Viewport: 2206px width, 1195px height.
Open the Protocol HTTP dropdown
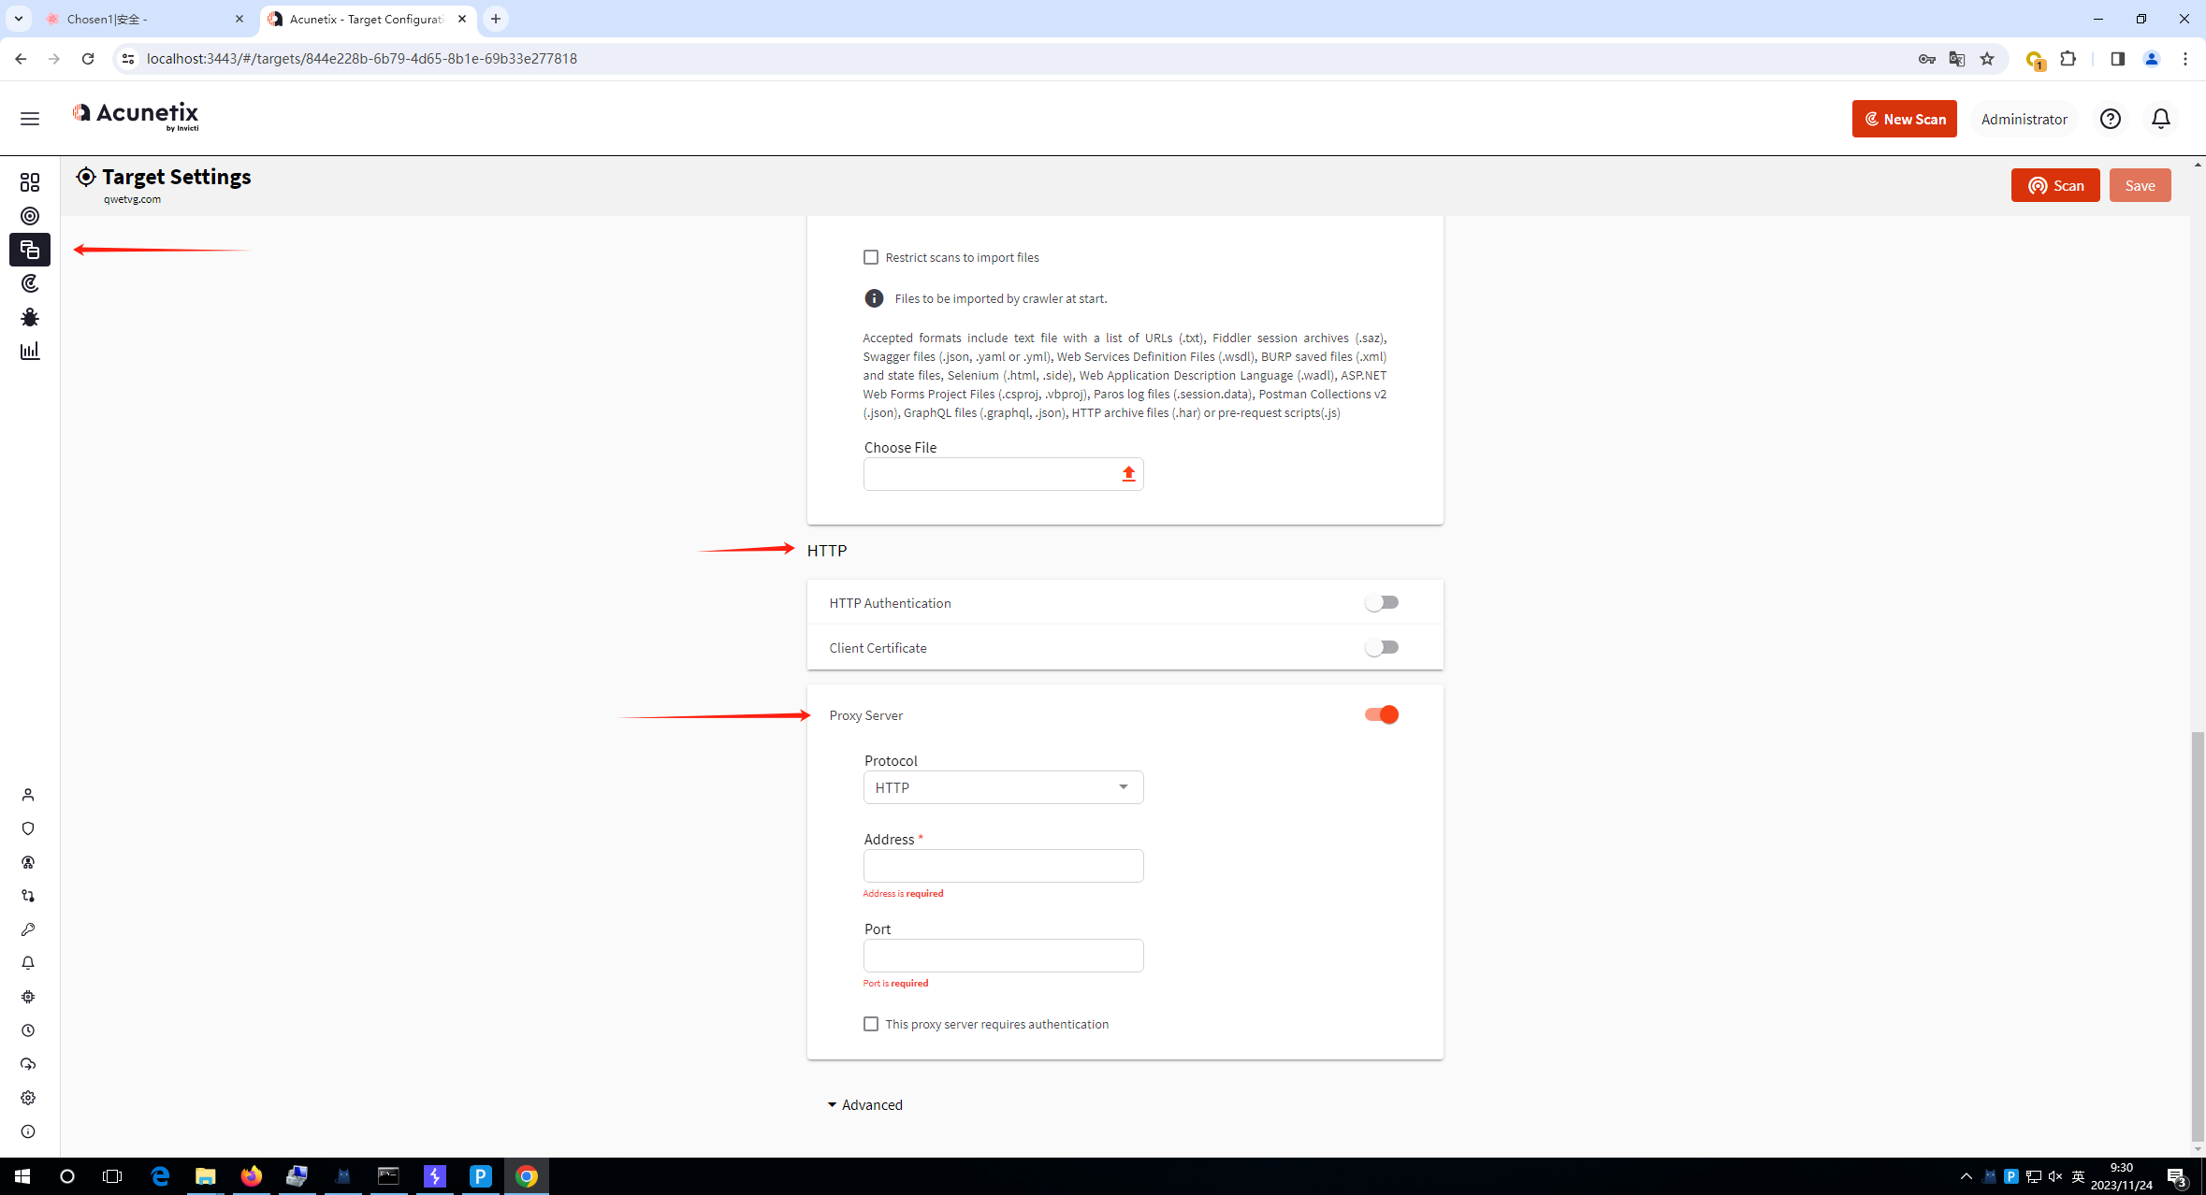(x=1003, y=787)
